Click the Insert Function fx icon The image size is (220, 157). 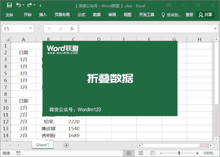point(72,29)
